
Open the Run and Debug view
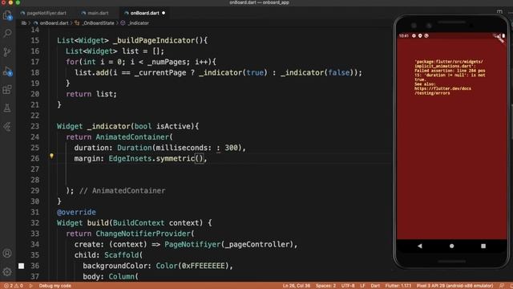[7, 71]
